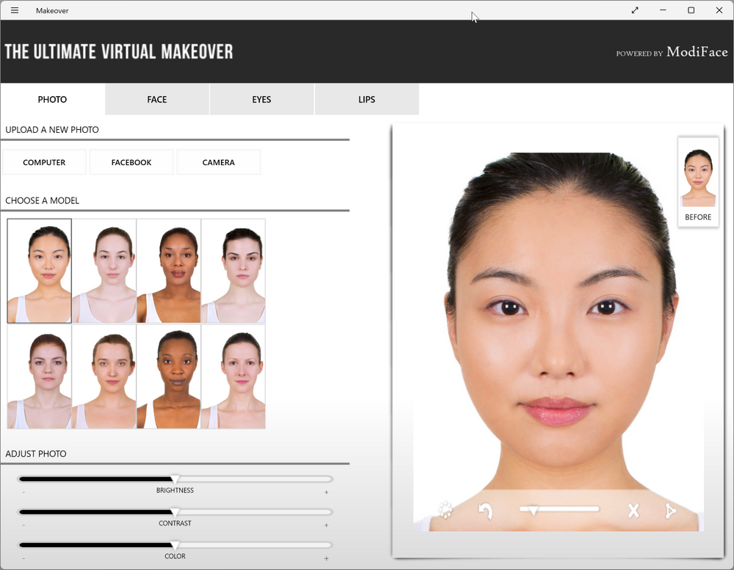Open the hamburger menu in title bar
734x570 pixels.
15,10
